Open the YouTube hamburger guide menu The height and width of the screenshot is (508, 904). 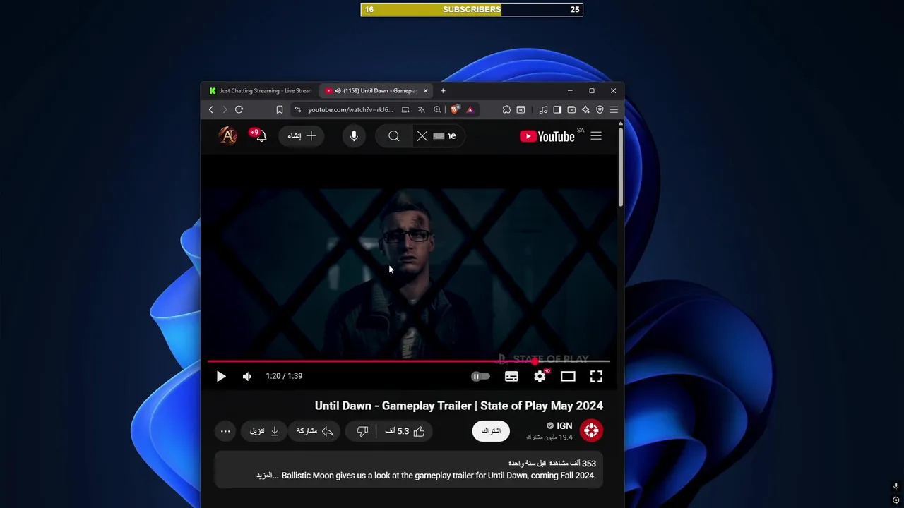point(596,136)
